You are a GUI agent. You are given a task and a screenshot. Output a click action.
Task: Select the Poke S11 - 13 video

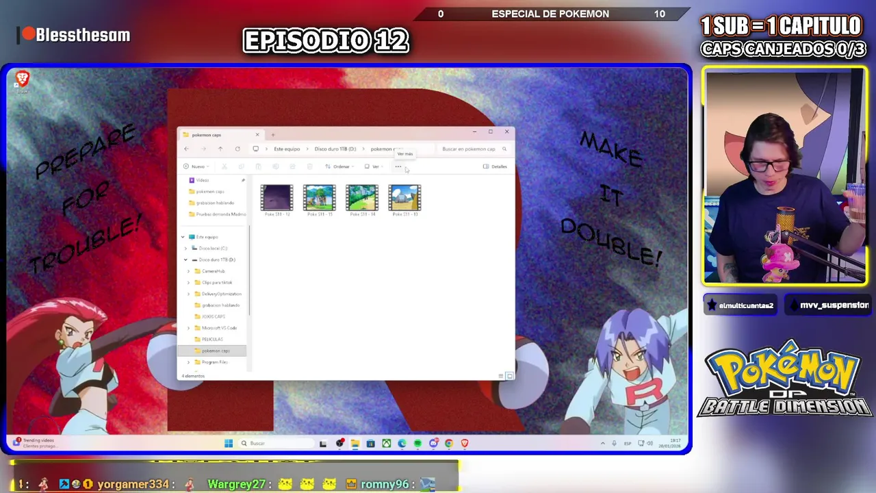(404, 201)
